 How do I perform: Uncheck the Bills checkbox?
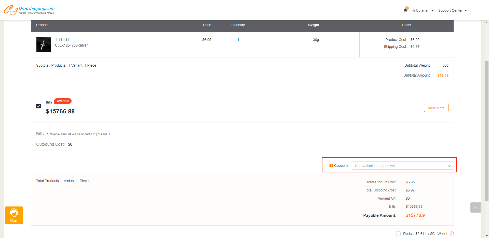[x=38, y=106]
